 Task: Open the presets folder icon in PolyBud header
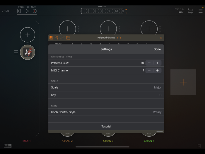click(x=68, y=38)
